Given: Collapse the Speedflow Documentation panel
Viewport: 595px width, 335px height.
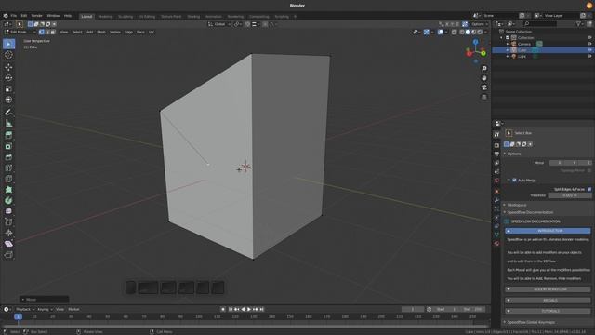Looking at the screenshot, I should click(x=505, y=212).
